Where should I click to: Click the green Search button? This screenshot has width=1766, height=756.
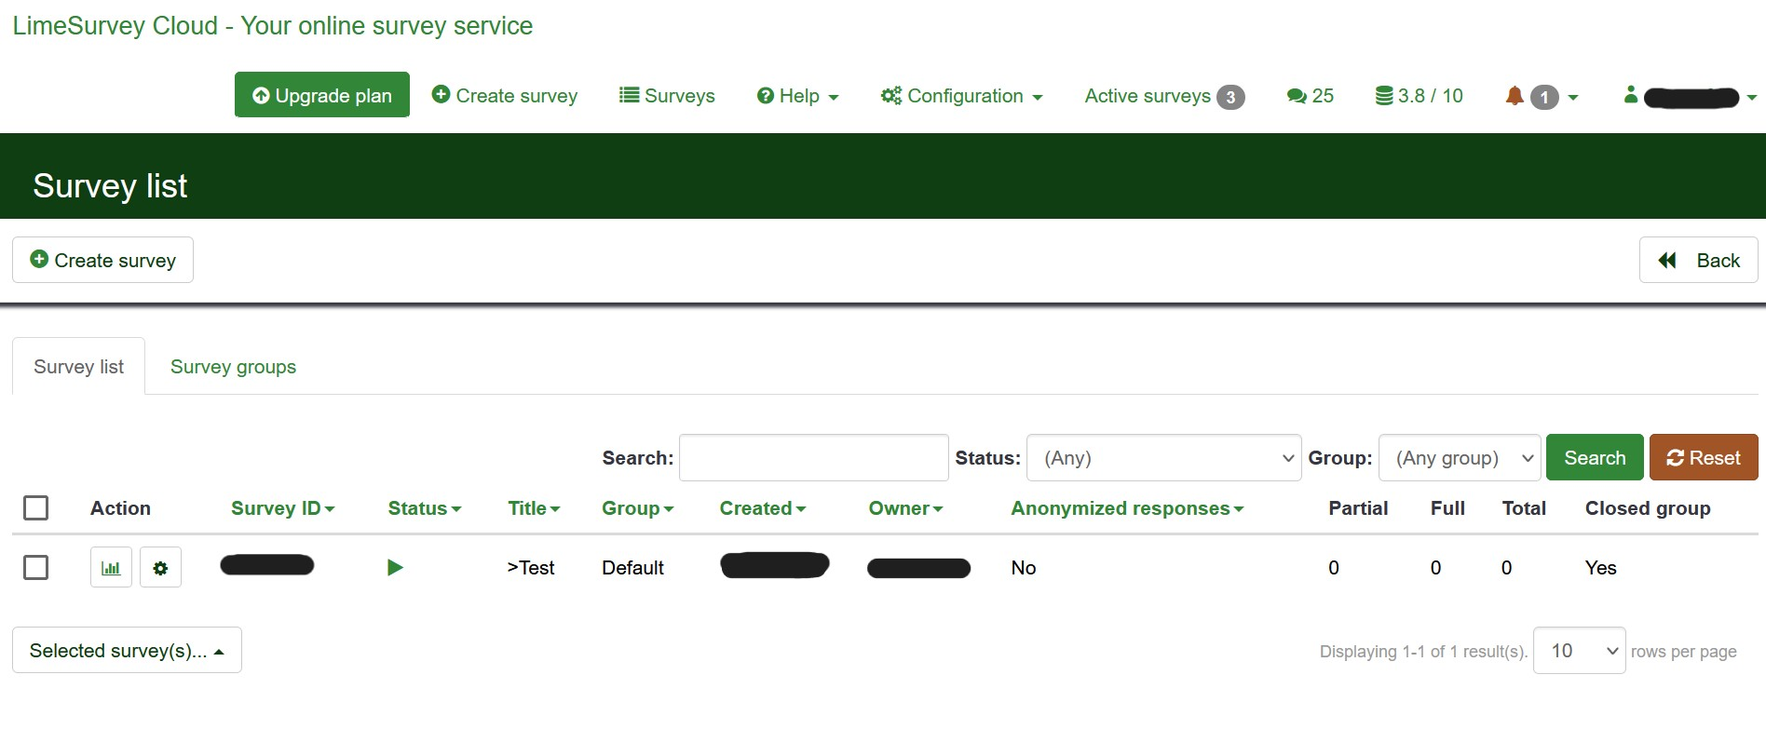coord(1595,458)
